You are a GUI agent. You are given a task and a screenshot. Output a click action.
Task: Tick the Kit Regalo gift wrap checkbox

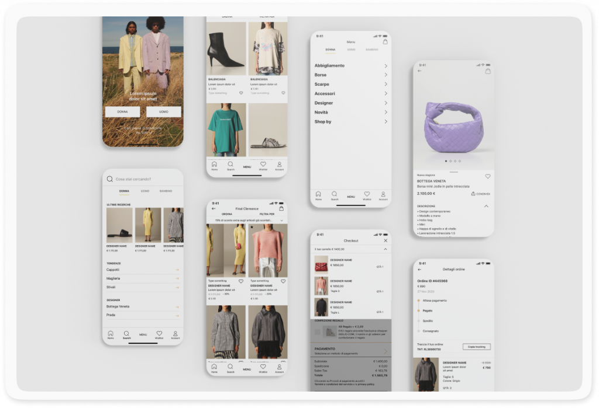click(x=317, y=332)
